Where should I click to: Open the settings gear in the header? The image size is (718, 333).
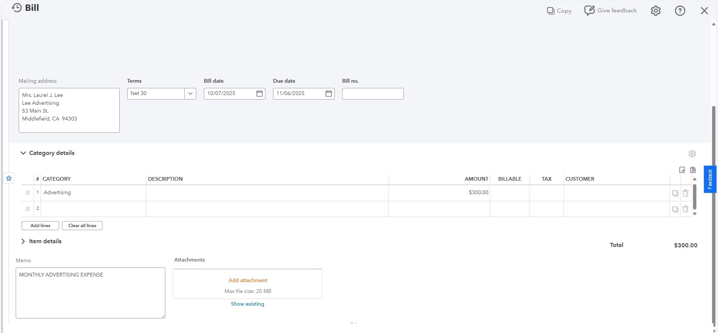pyautogui.click(x=656, y=11)
